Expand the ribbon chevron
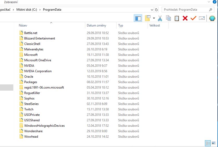This screenshot has width=218, height=147. pyautogui.click(x=209, y=2)
